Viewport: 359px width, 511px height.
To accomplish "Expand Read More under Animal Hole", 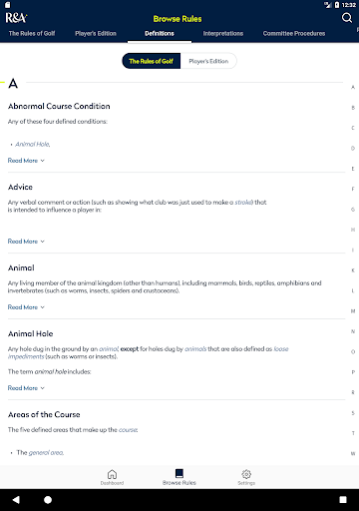I will [26, 388].
